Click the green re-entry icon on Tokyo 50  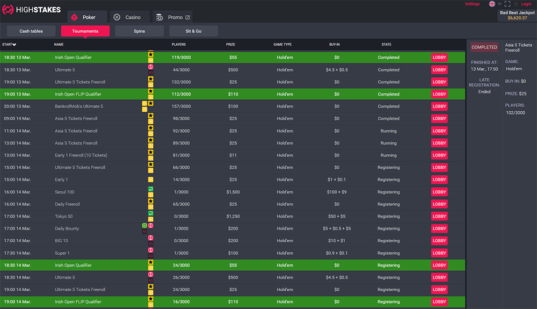pos(151,214)
